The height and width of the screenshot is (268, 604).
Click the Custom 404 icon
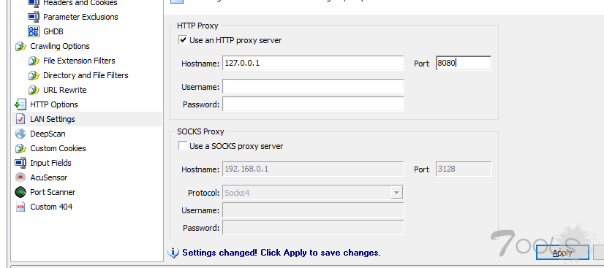[x=20, y=207]
